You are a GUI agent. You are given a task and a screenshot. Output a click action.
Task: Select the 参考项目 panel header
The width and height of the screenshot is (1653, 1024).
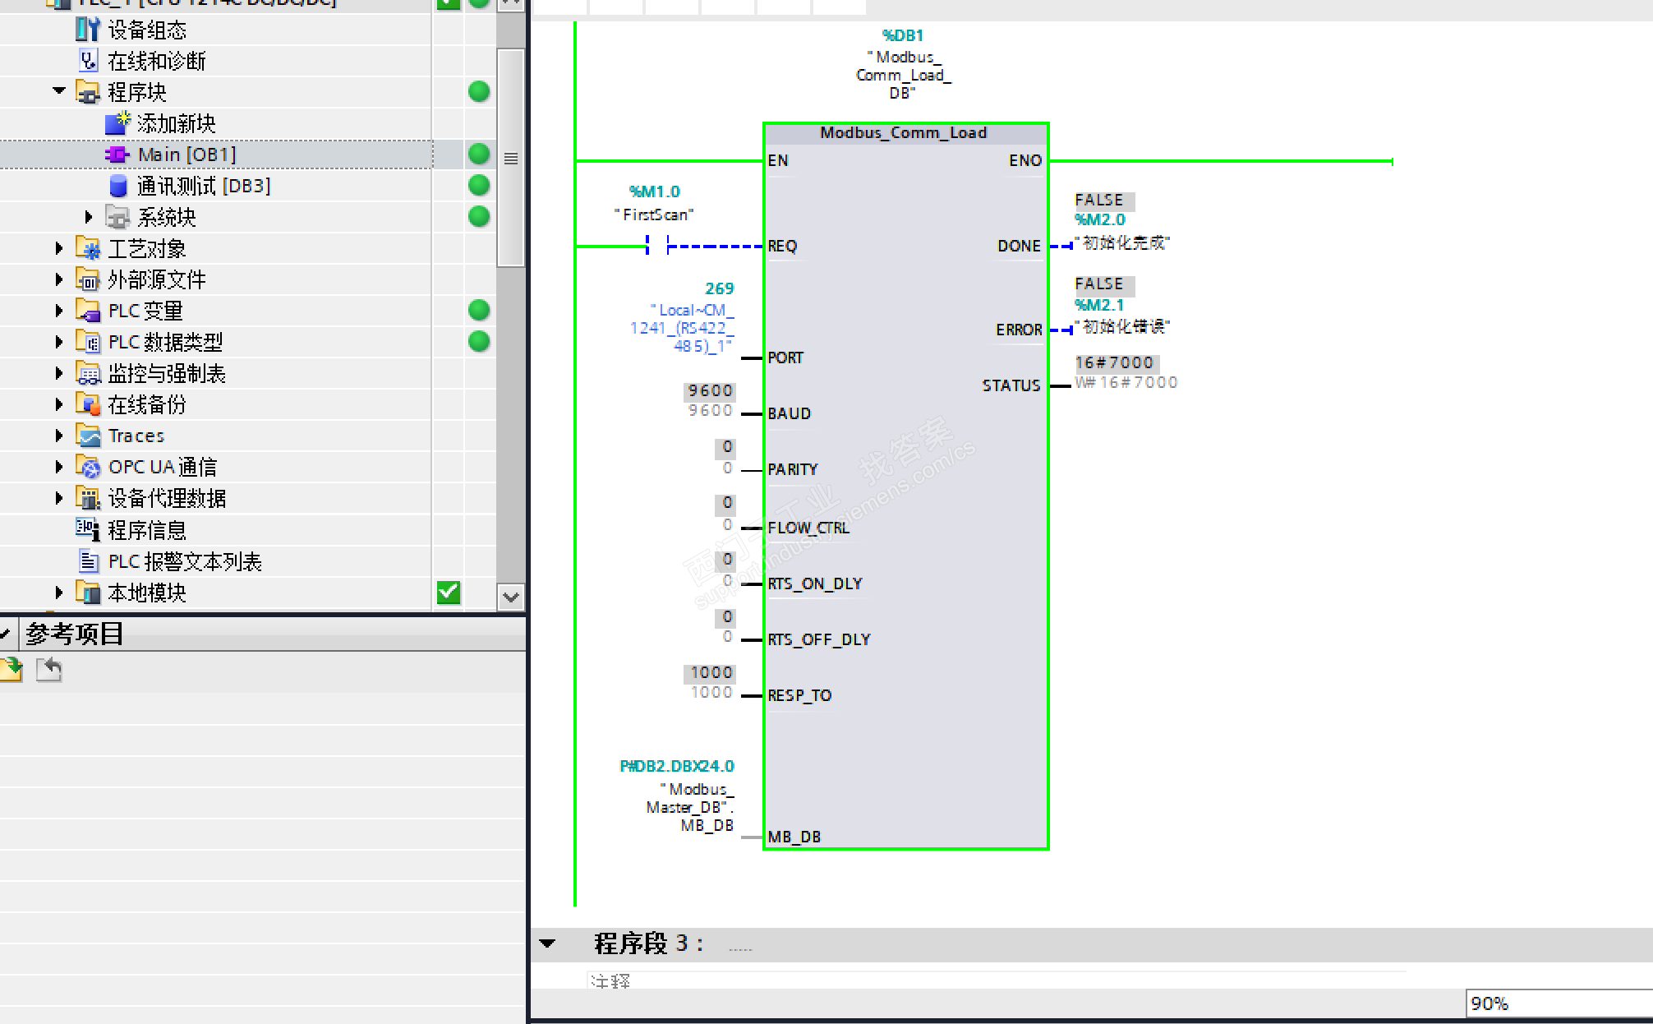pyautogui.click(x=74, y=634)
